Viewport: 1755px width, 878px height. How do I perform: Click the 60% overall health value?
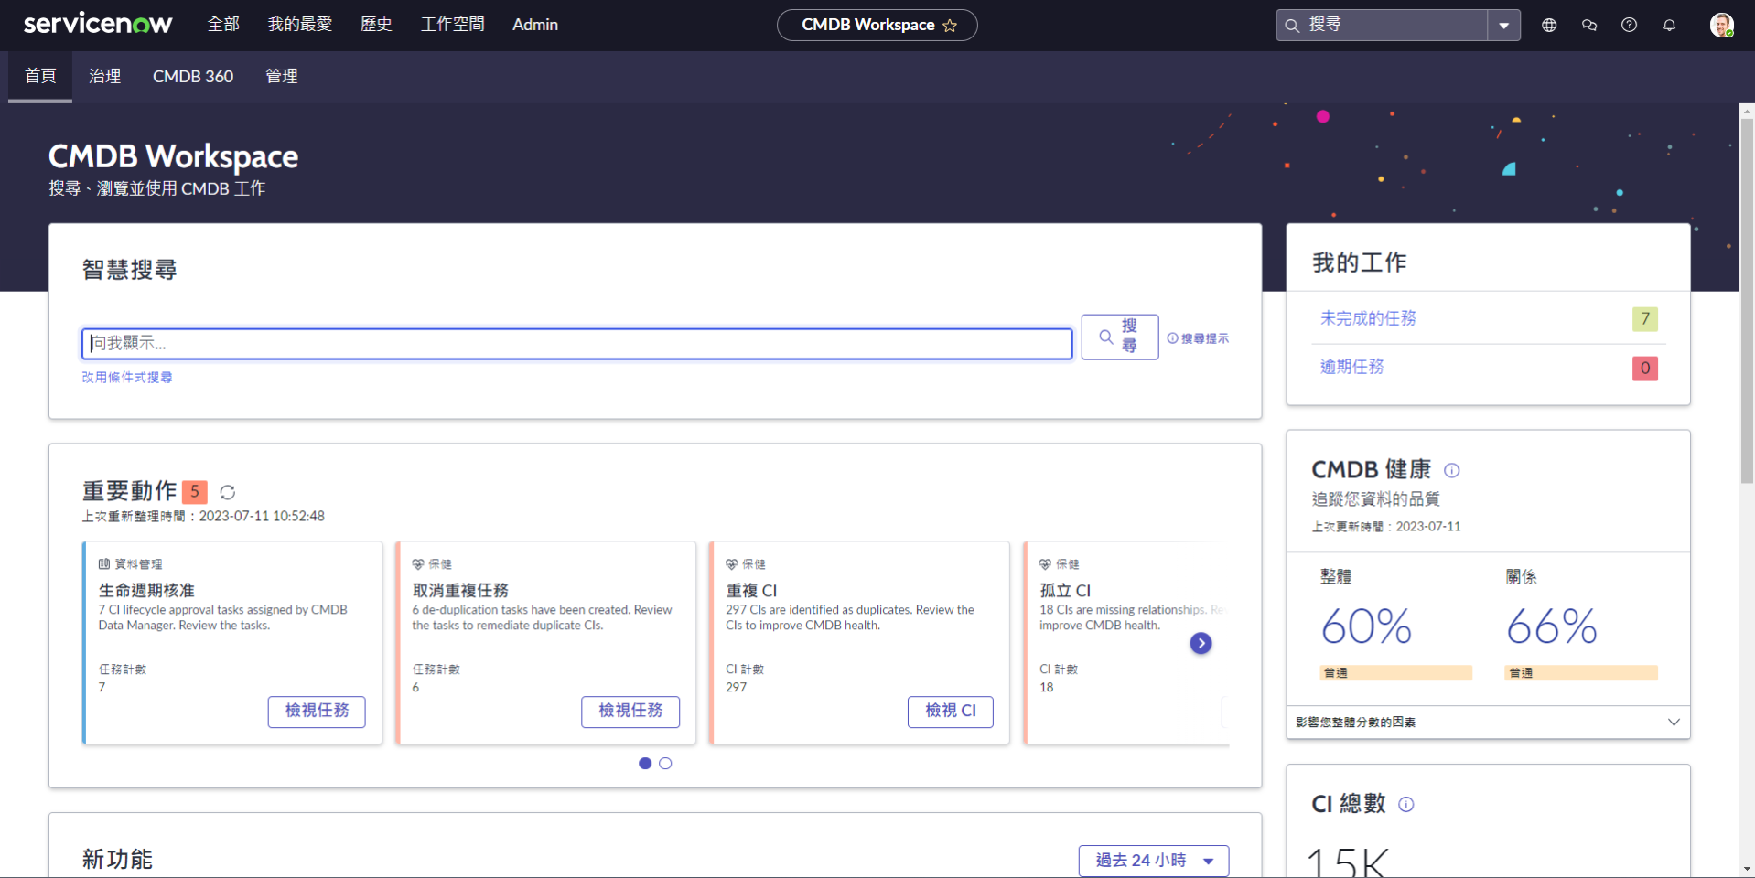[1366, 626]
